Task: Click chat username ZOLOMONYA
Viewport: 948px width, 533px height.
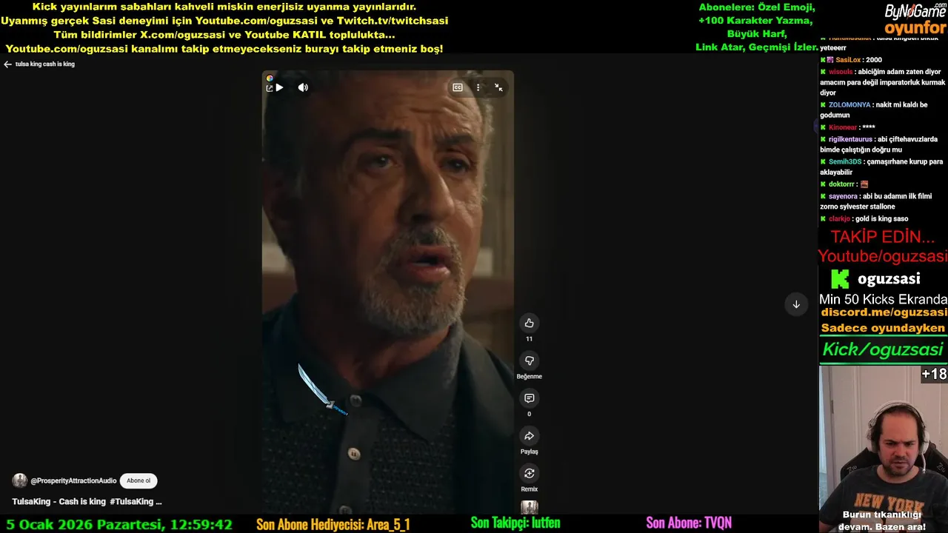Action: [849, 105]
